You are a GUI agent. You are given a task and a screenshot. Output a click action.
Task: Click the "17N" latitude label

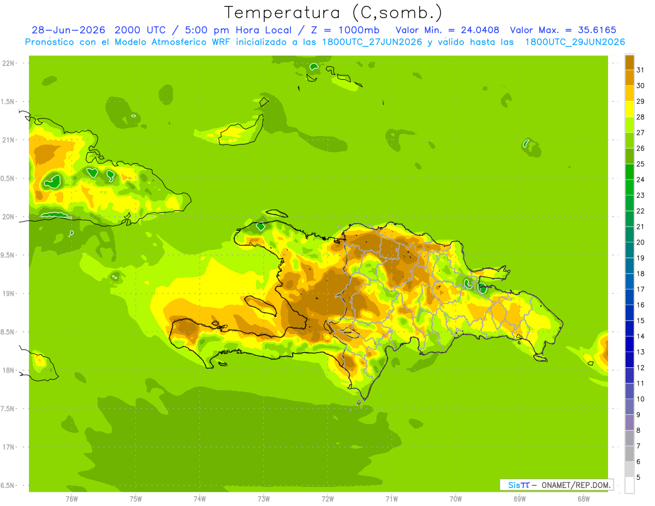(x=9, y=447)
